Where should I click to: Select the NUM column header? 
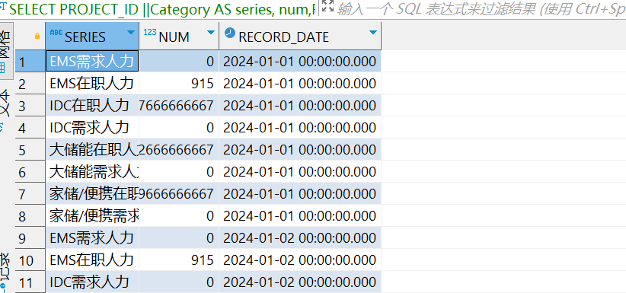[179, 37]
